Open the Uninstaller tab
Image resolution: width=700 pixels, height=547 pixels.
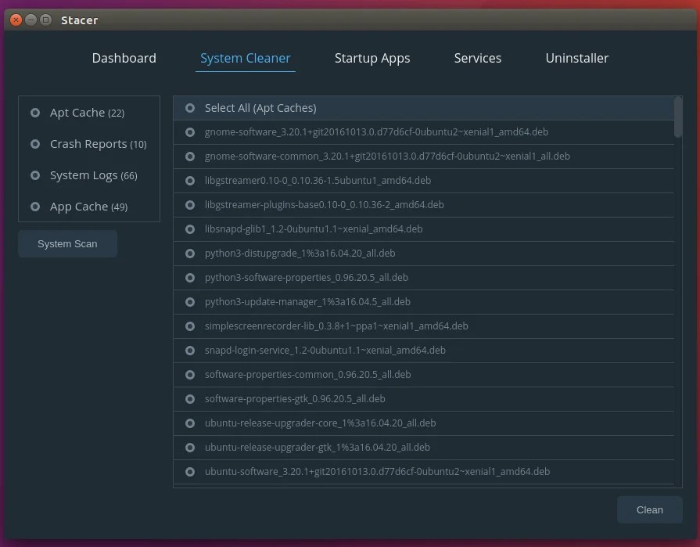[x=576, y=58]
